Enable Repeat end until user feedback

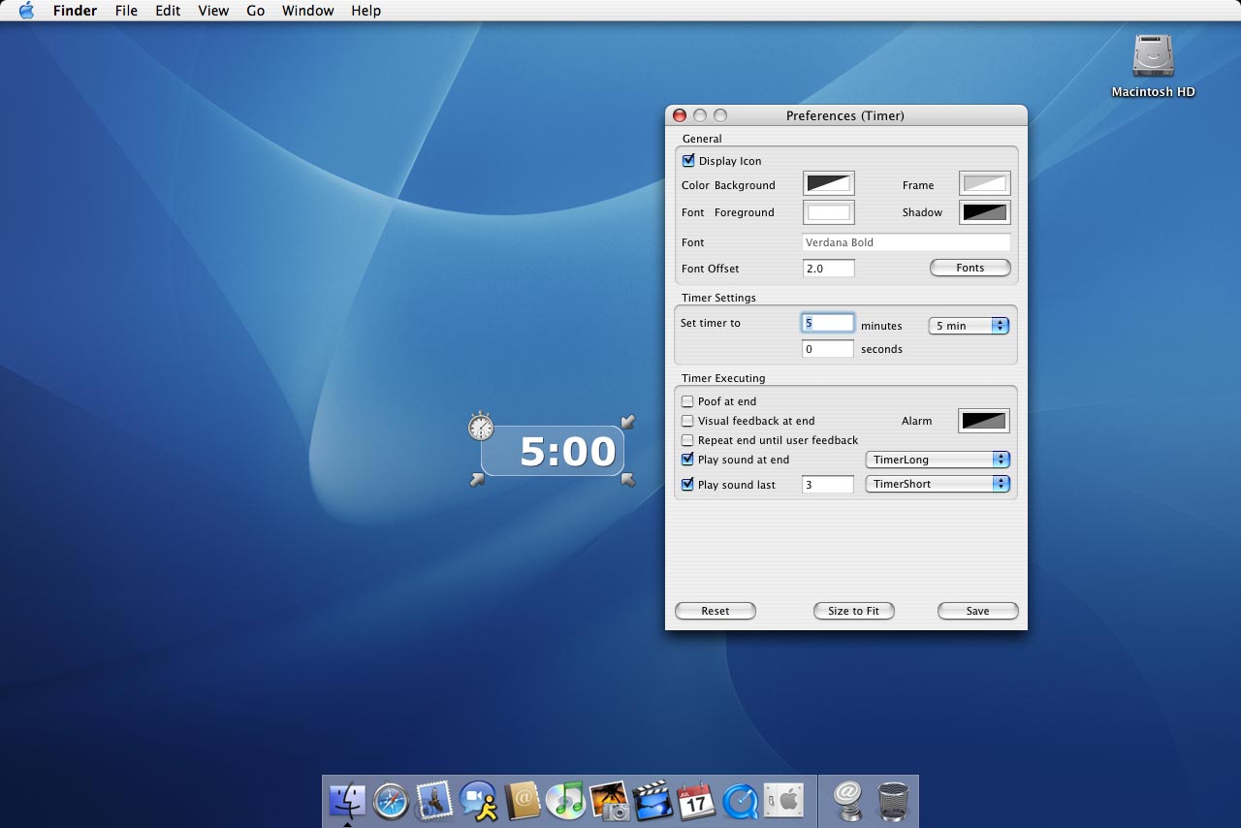(687, 440)
